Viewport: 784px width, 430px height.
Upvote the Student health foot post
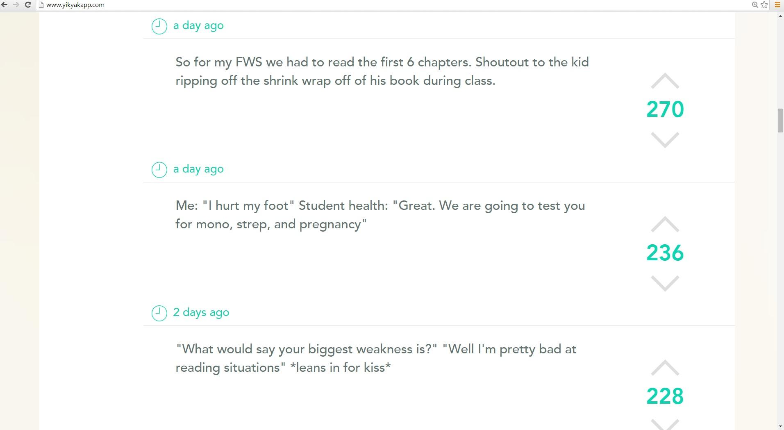(665, 224)
